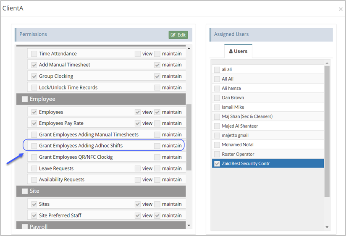Click users list scroll down arrow
This screenshot has height=236, width=346.
point(327,227)
